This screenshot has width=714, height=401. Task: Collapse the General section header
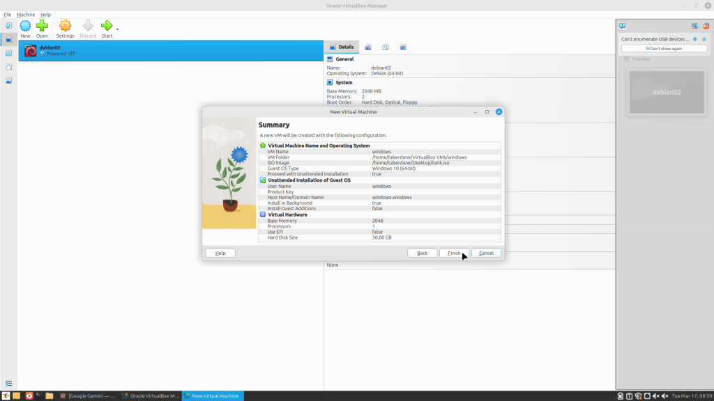(344, 59)
